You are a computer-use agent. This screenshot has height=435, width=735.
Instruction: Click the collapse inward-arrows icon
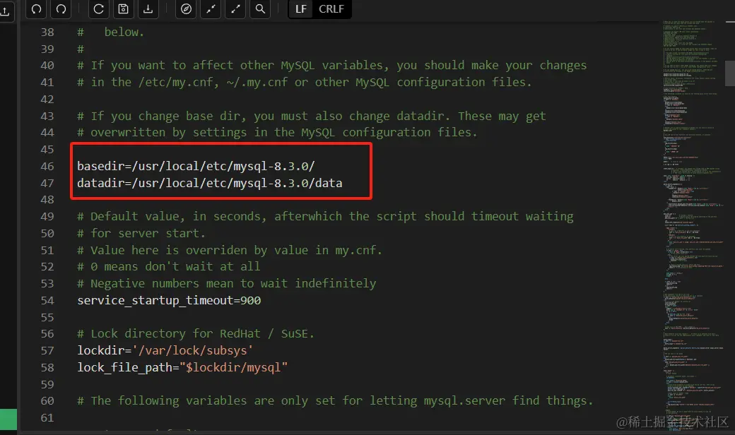tap(211, 9)
